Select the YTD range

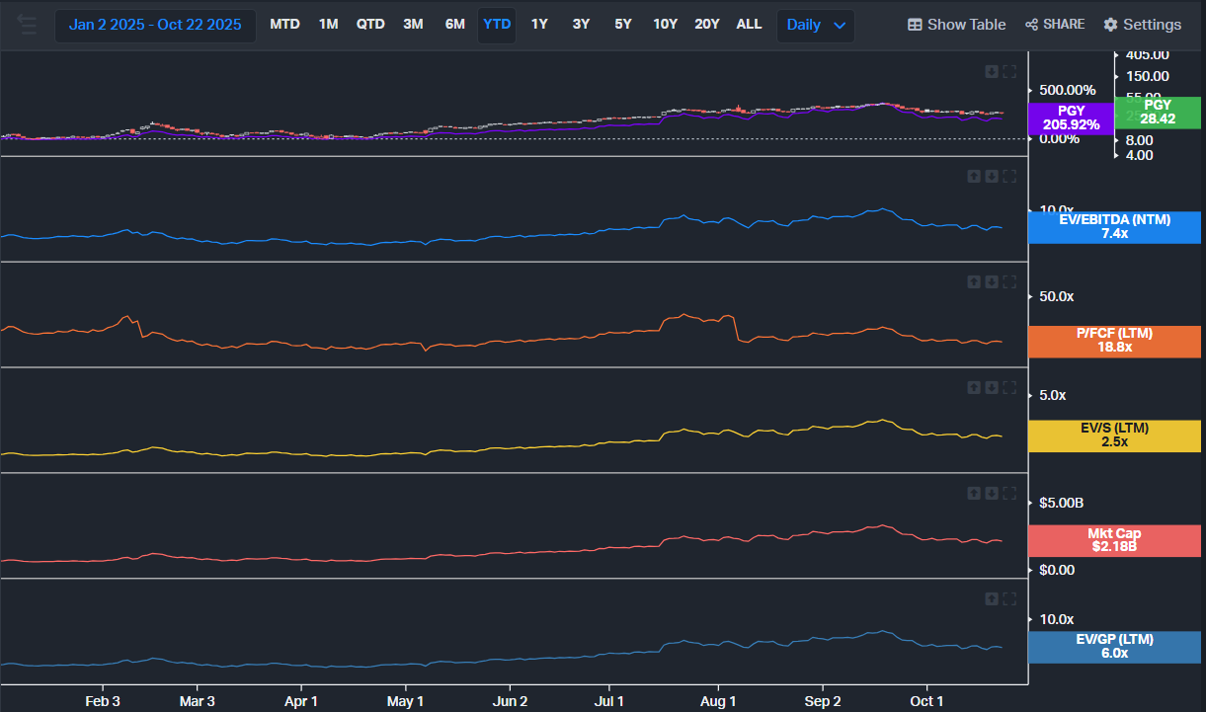coord(497,24)
